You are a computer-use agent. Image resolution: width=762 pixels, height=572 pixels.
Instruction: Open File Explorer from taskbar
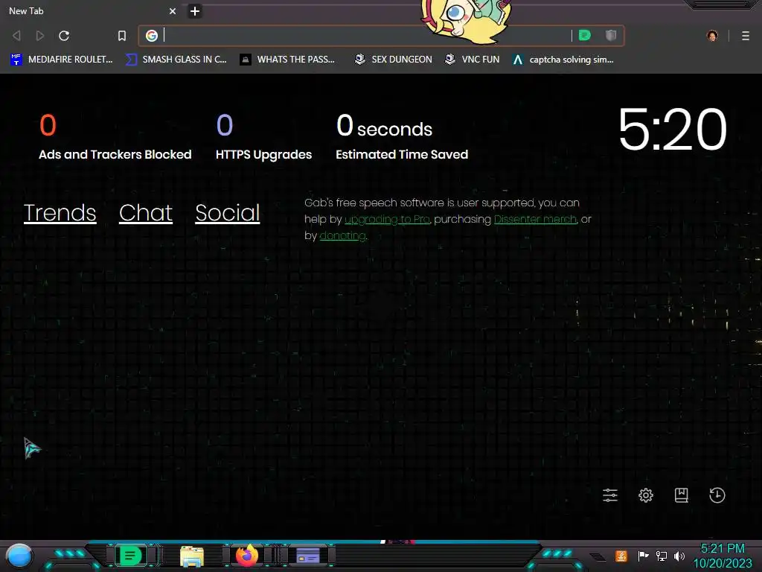click(192, 556)
